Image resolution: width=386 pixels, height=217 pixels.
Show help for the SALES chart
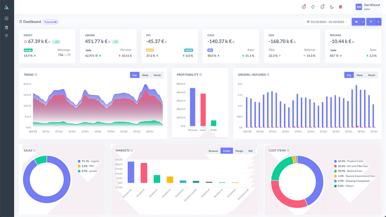(x=34, y=150)
